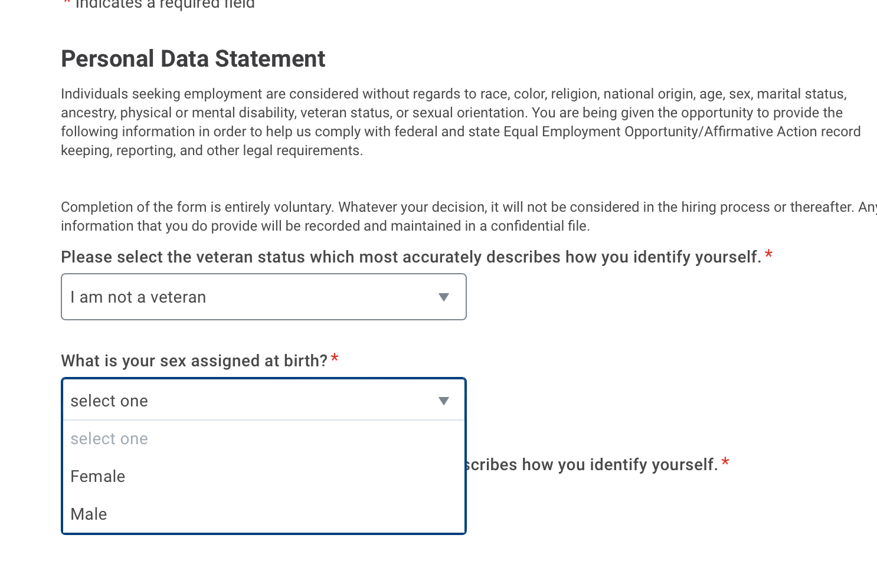
Task: Click the sex assigned at birth dropdown arrow
Action: [444, 401]
